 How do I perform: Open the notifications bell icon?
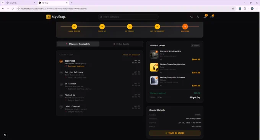coord(205,17)
